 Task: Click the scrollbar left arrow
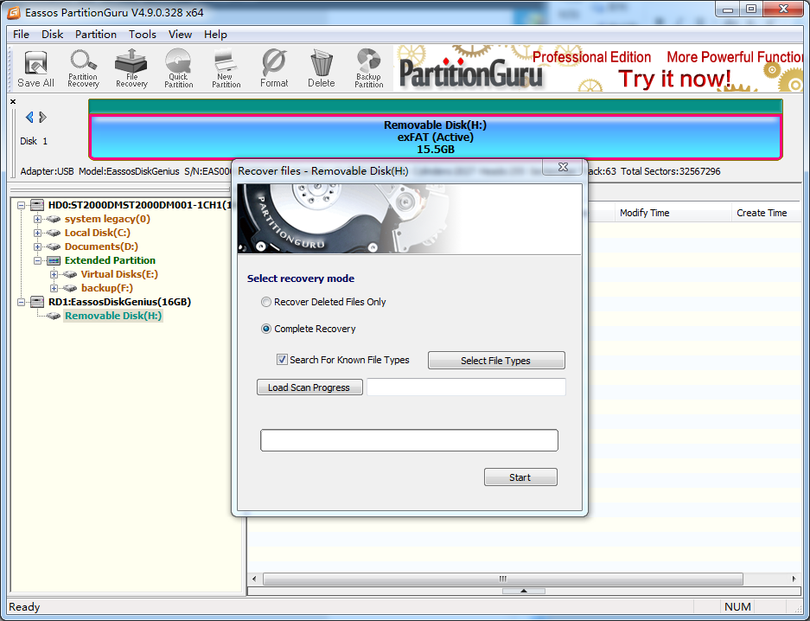pyautogui.click(x=253, y=579)
